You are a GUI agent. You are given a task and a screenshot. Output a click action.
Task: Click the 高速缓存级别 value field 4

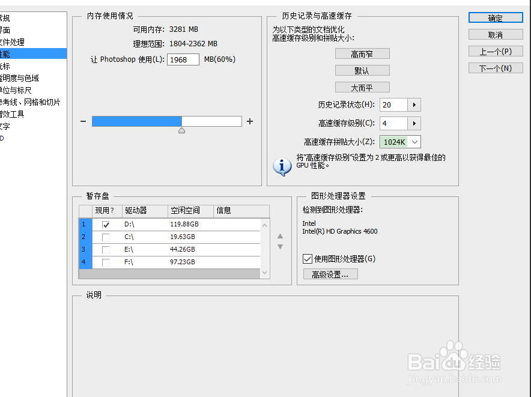point(393,123)
